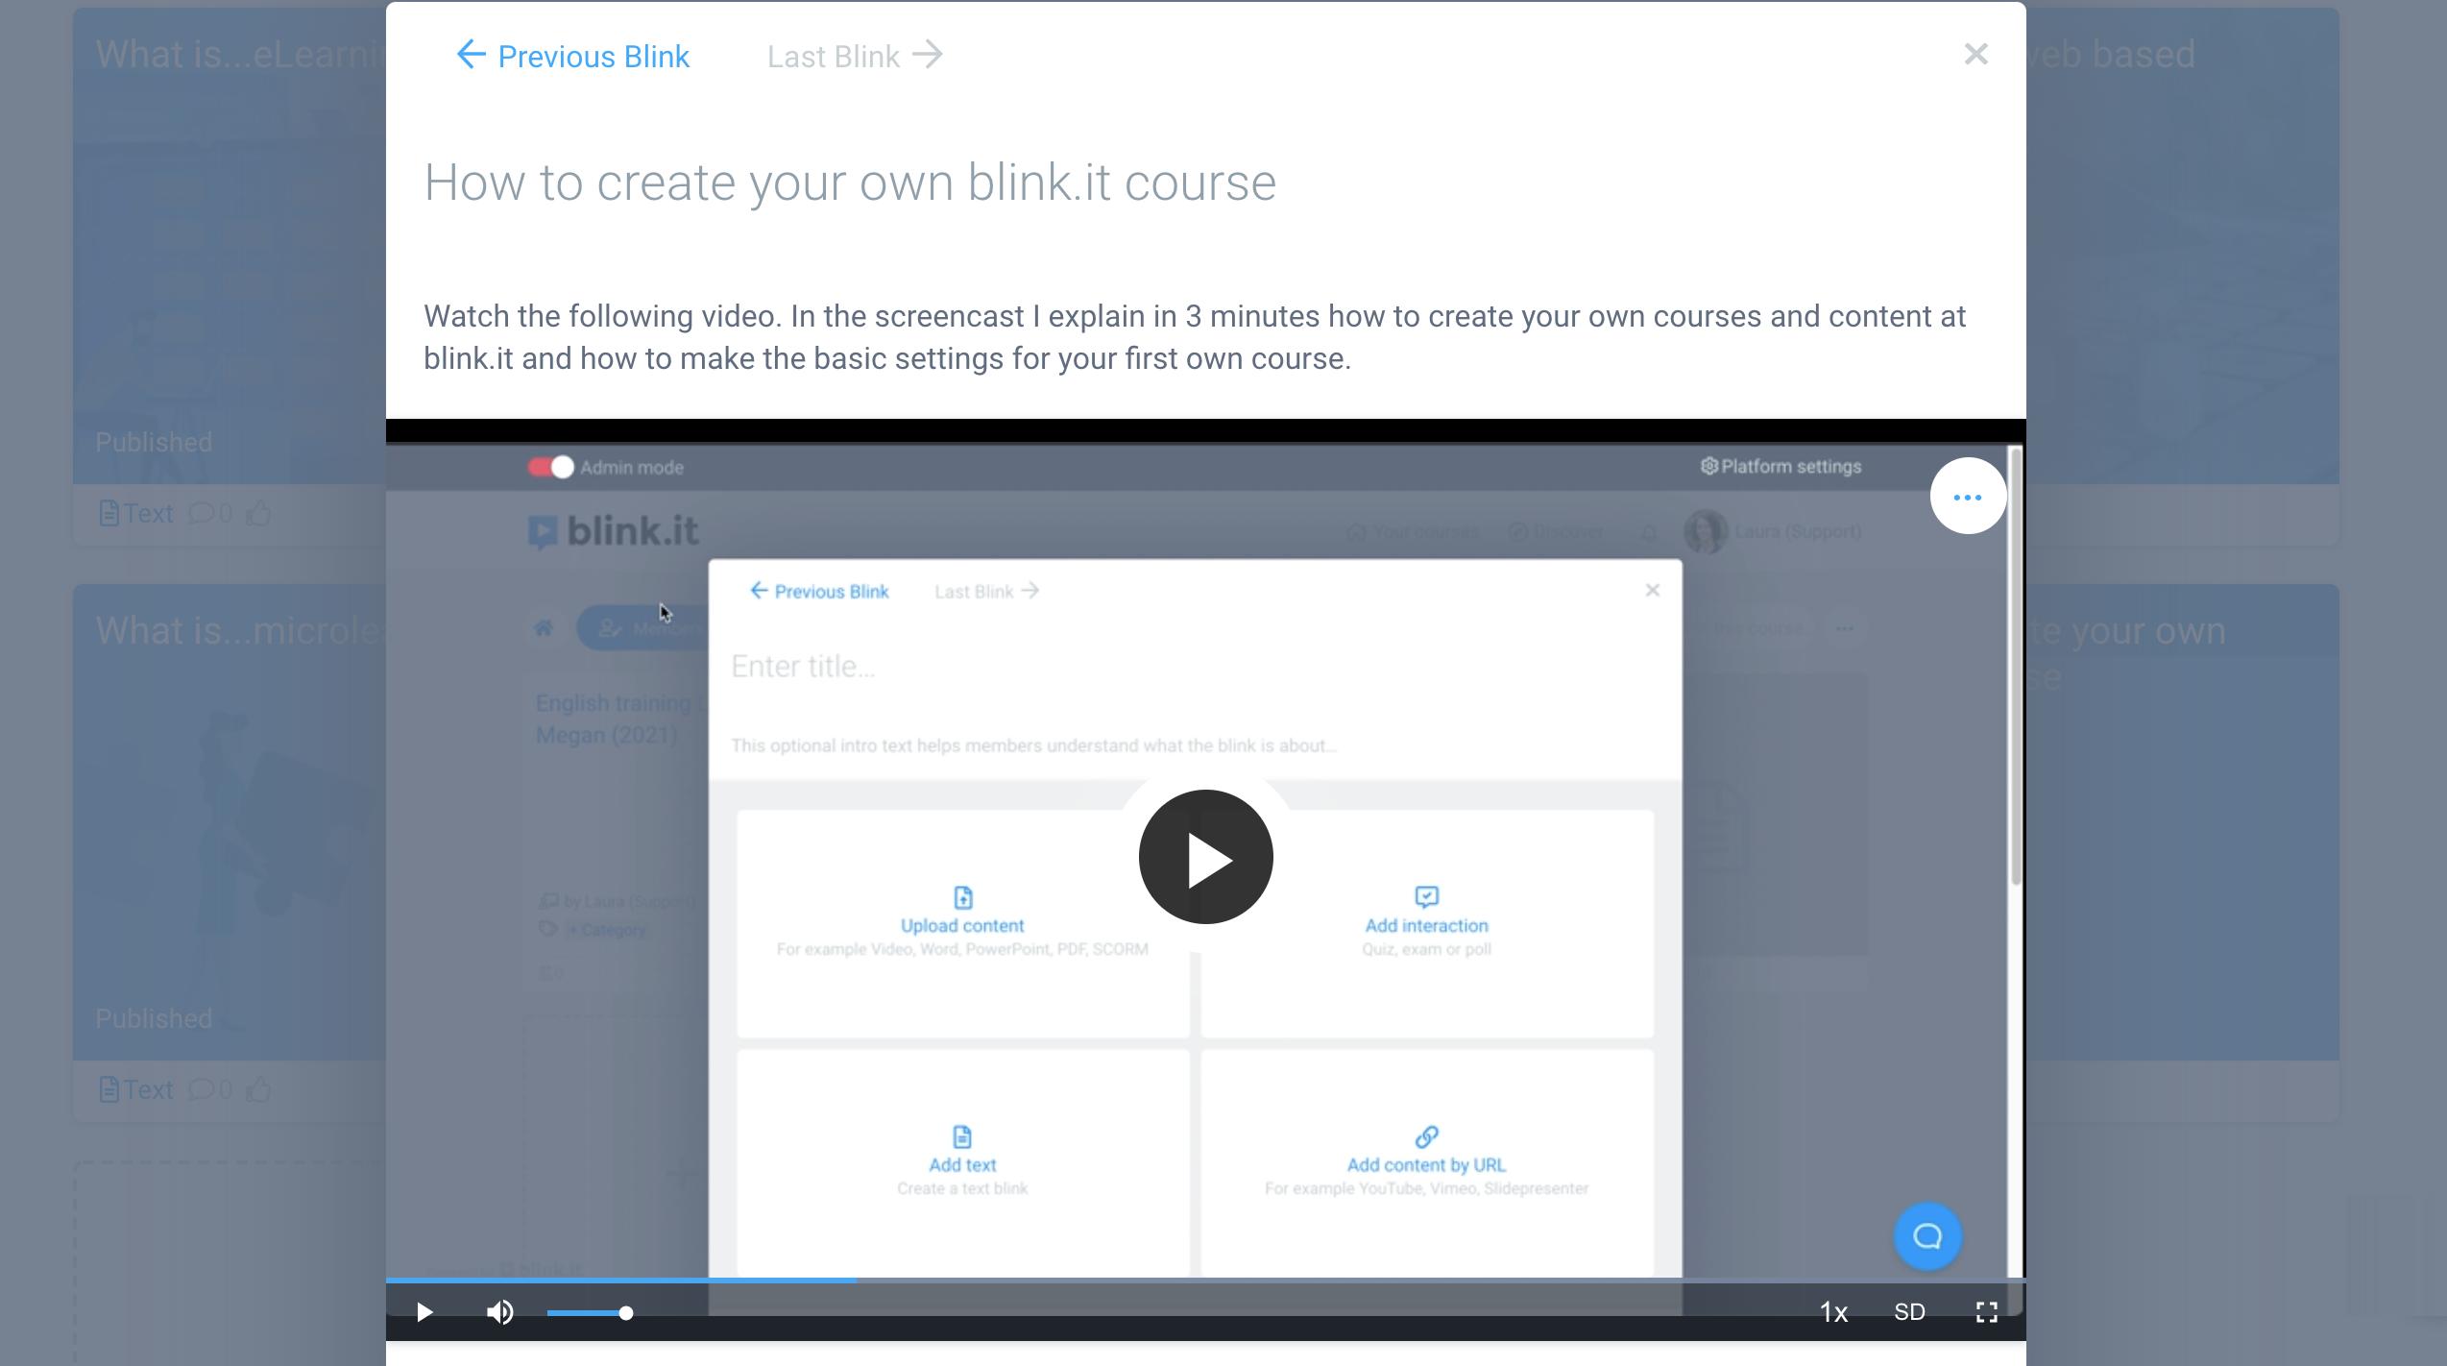This screenshot has width=2447, height=1366.
Task: Click the arrow icon beside Last Blink
Action: [x=928, y=55]
